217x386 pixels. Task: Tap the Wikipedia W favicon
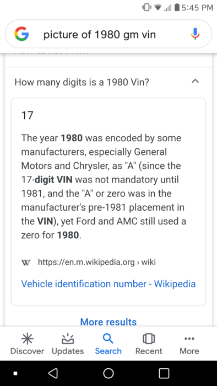[26, 262]
